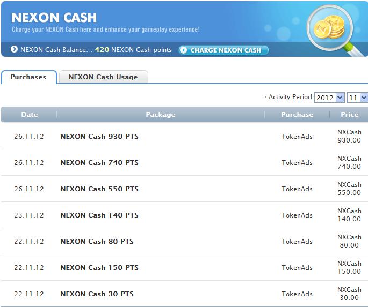
Task: Select NEXON Cash 930 PTS package
Action: tap(99, 137)
